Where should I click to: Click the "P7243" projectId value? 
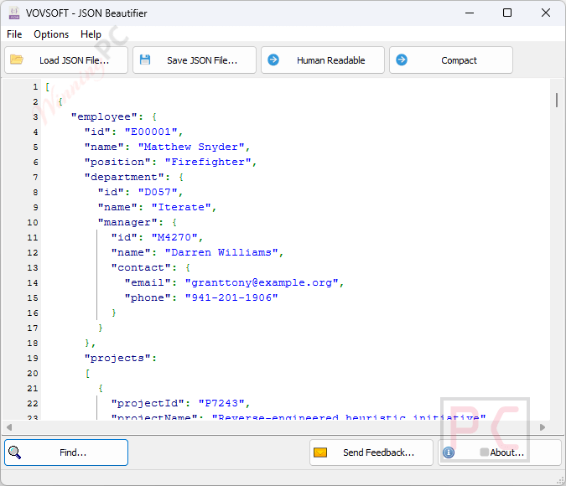(221, 403)
